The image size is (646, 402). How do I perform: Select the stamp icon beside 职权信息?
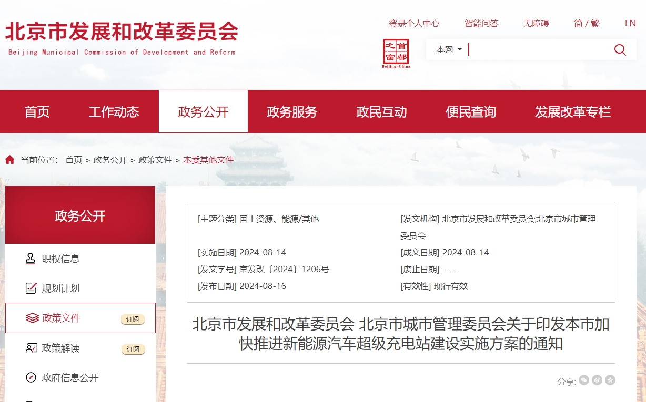point(29,259)
